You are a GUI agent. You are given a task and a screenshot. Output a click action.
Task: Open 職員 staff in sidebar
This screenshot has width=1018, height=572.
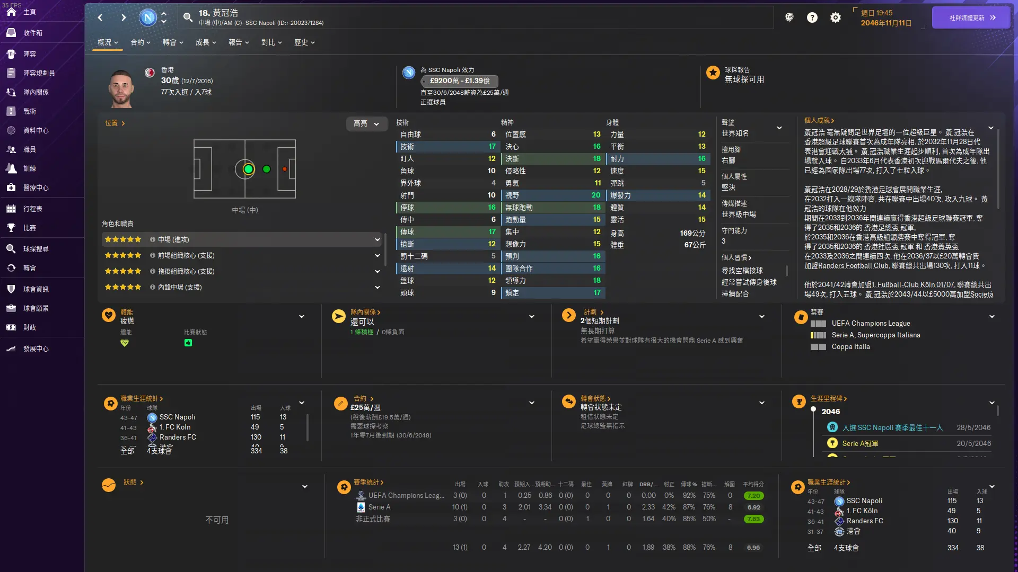[29, 149]
